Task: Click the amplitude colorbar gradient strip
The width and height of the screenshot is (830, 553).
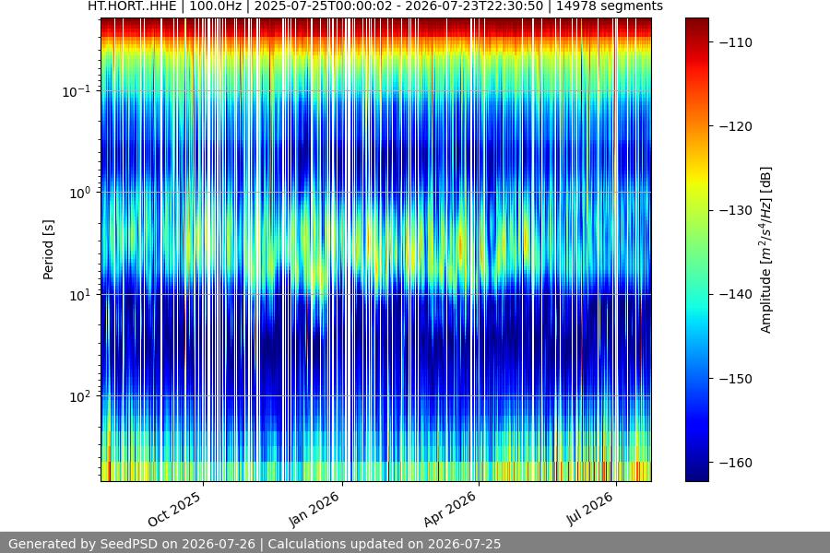Action: [x=696, y=250]
